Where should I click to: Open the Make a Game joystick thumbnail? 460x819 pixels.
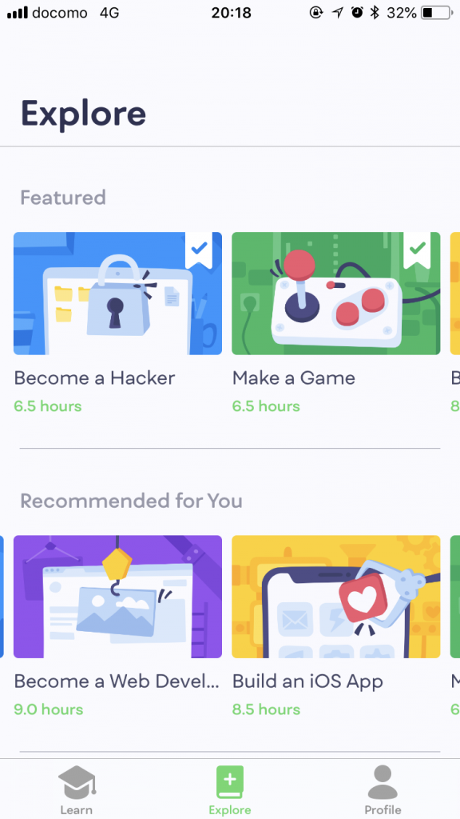336,294
